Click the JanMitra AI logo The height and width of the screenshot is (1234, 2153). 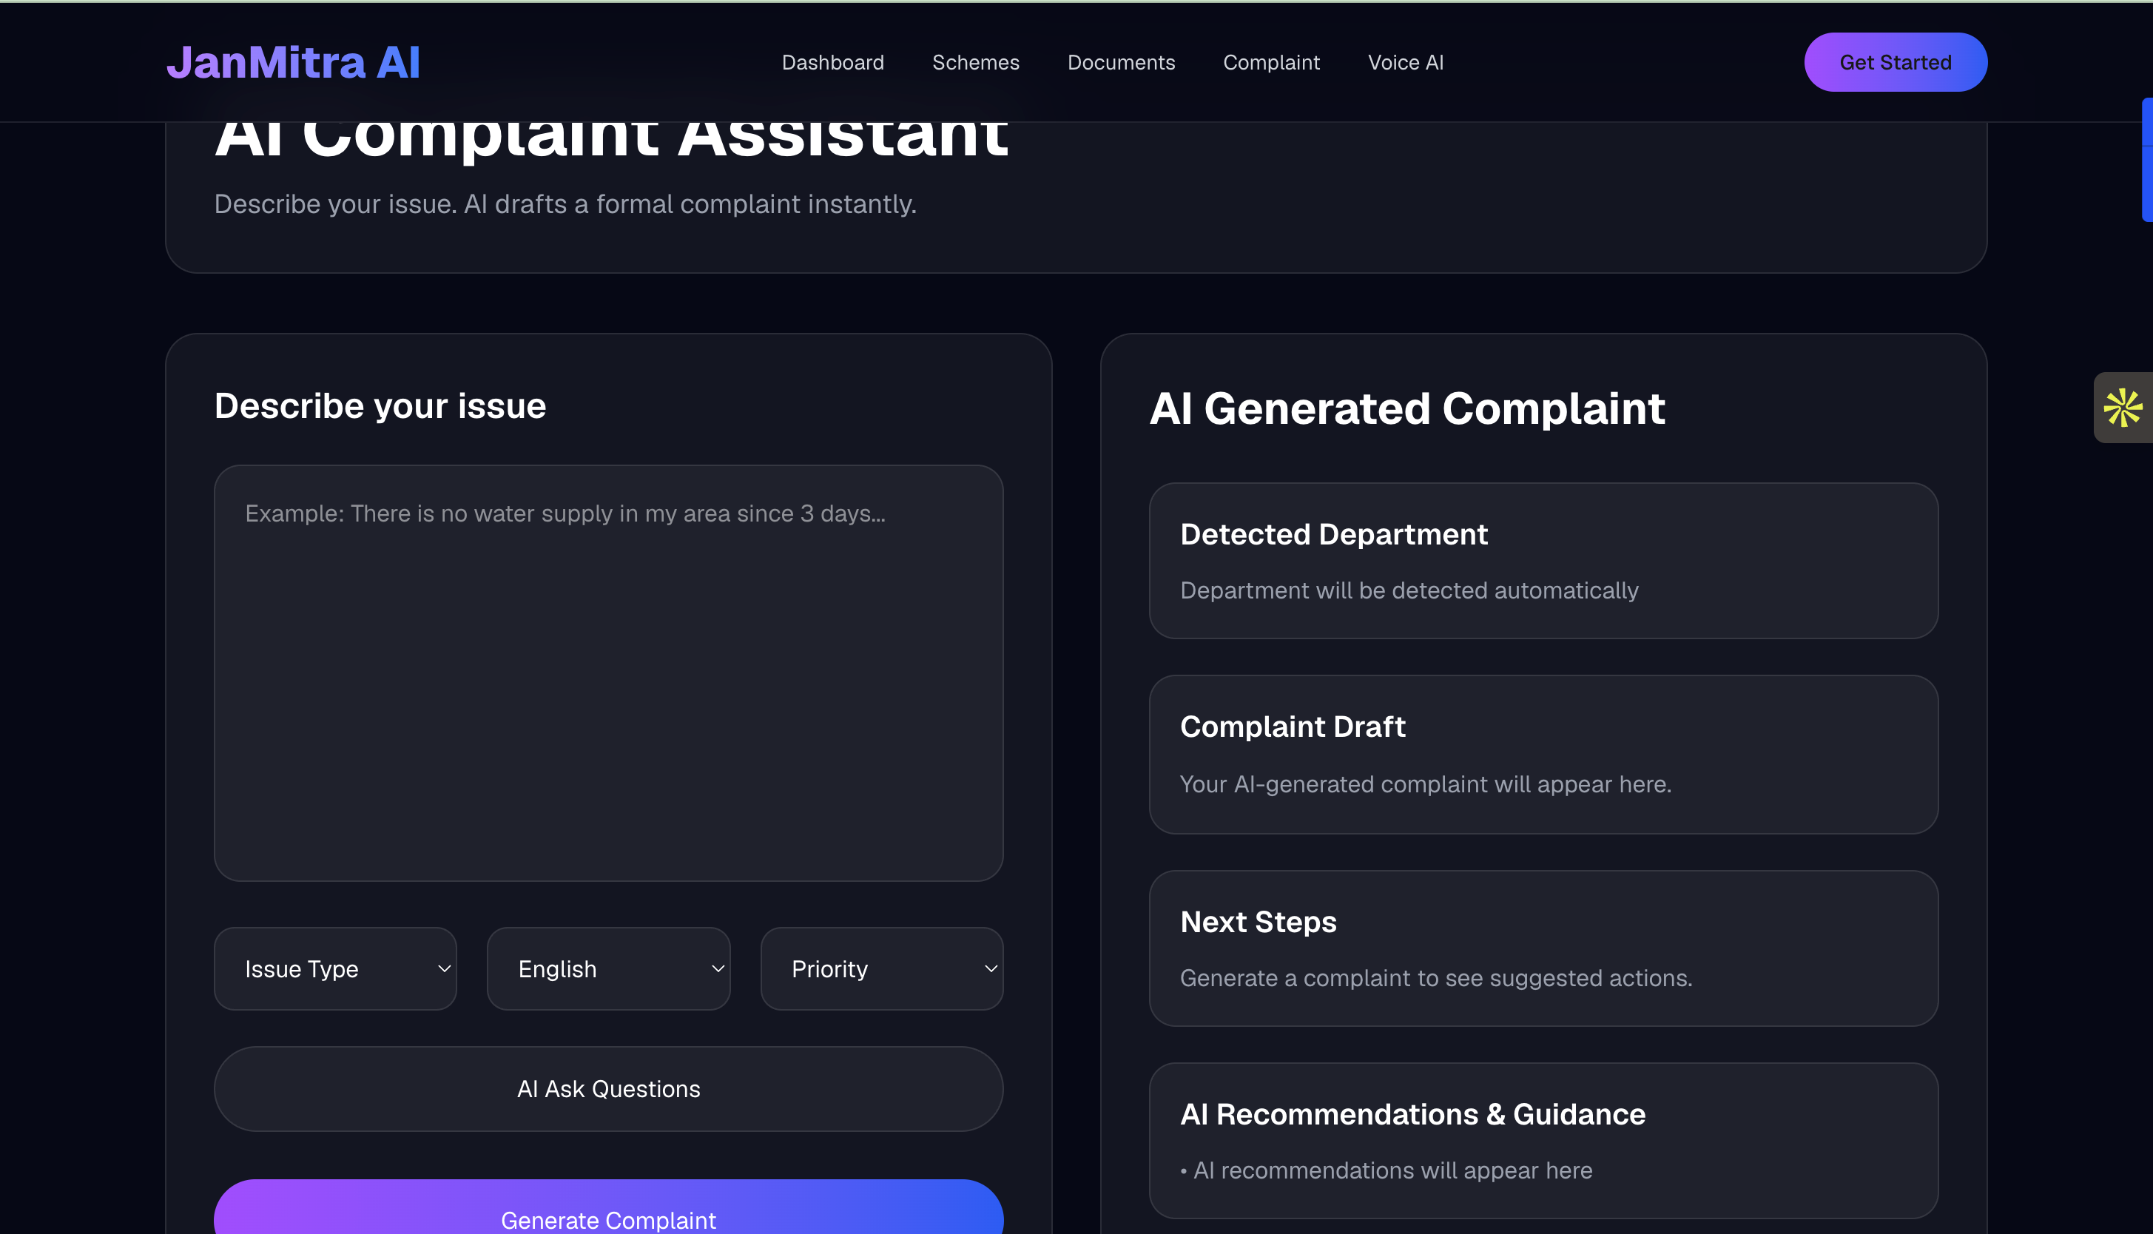293,62
